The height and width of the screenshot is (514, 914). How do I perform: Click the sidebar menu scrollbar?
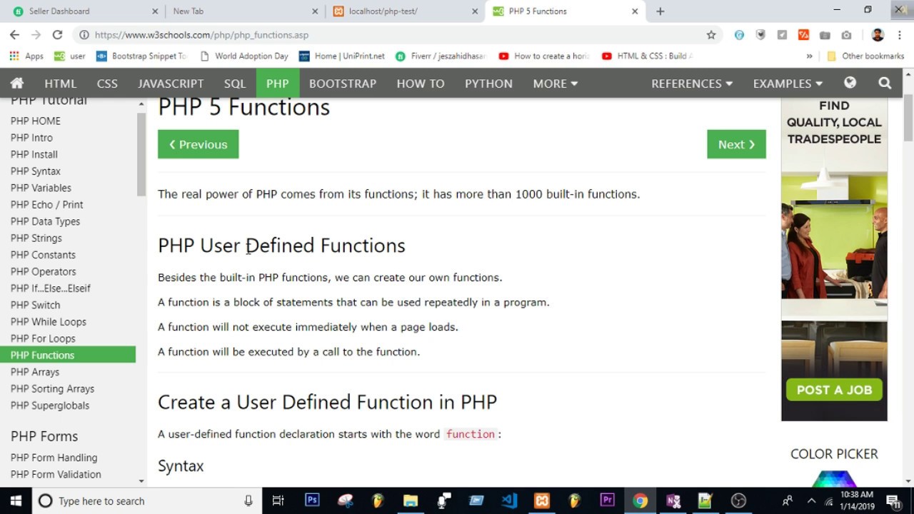pyautogui.click(x=141, y=154)
